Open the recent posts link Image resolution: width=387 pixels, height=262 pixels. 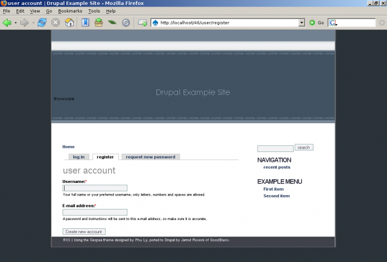pos(277,167)
